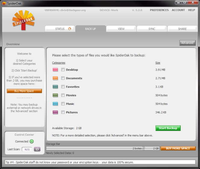Click the Favorites category label
Screen dimensions: 200x169
point(73,87)
